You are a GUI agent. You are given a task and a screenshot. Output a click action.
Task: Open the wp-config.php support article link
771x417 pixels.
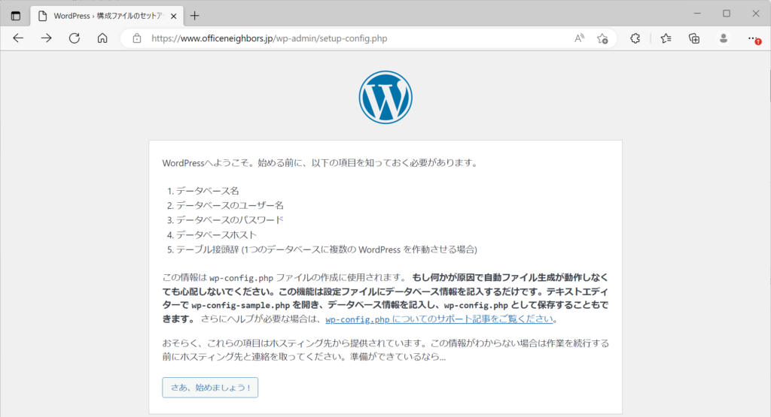[440, 319]
